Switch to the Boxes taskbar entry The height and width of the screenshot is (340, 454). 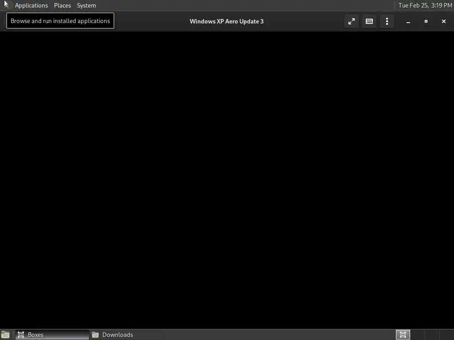[x=52, y=335]
